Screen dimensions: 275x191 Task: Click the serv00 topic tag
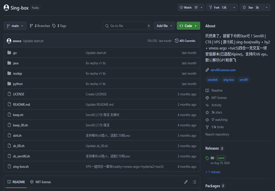pos(243,80)
